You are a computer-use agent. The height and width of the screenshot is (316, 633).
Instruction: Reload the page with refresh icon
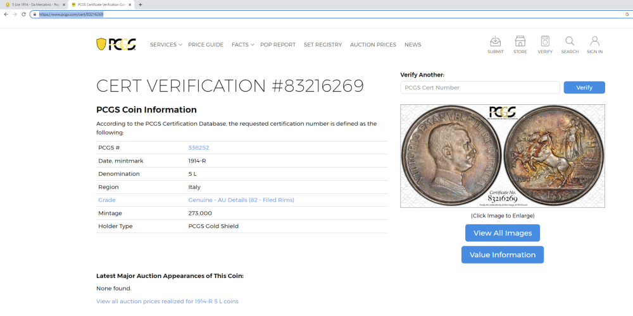23,14
